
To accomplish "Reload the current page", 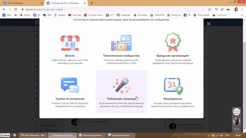I will click(15, 9).
